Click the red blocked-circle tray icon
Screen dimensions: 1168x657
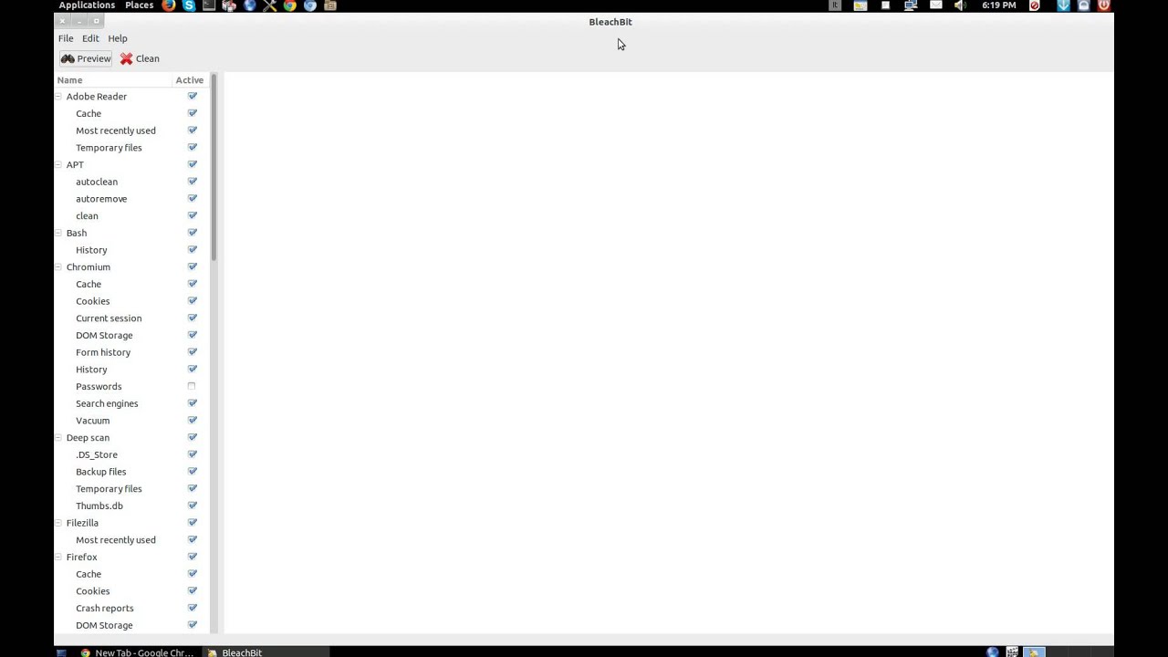[x=1035, y=5]
